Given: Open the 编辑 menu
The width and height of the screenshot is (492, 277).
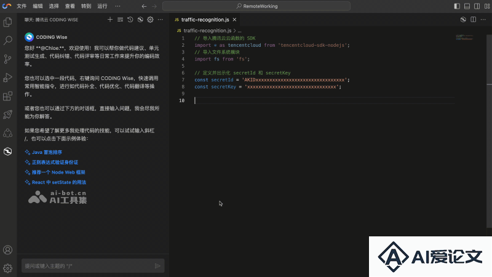Looking at the screenshot, I should pos(38,6).
